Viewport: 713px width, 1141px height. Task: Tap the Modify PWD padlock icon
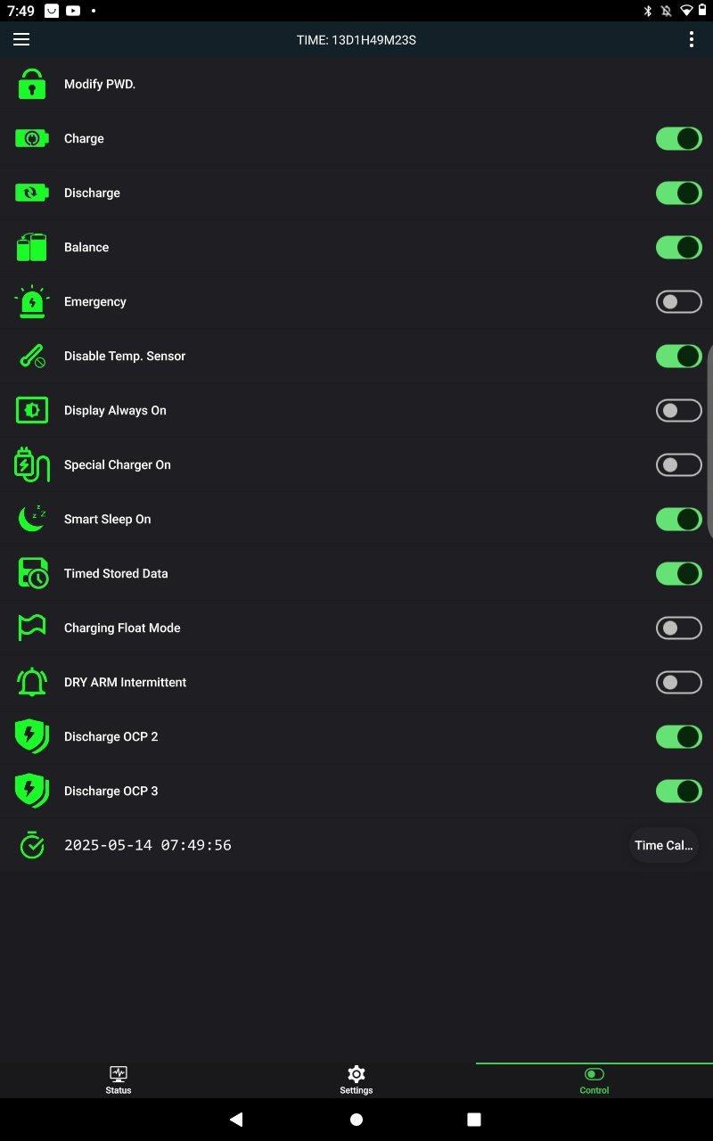32,85
